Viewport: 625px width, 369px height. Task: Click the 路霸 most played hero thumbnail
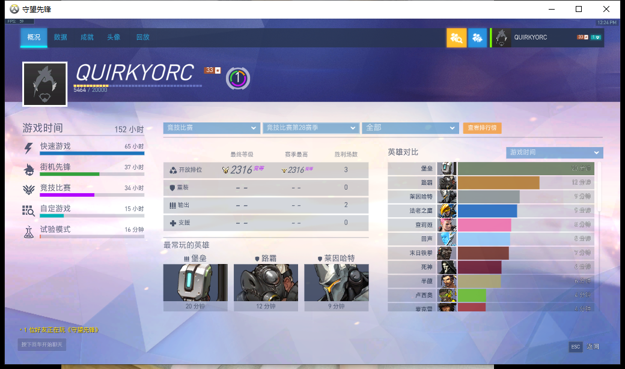tap(266, 283)
